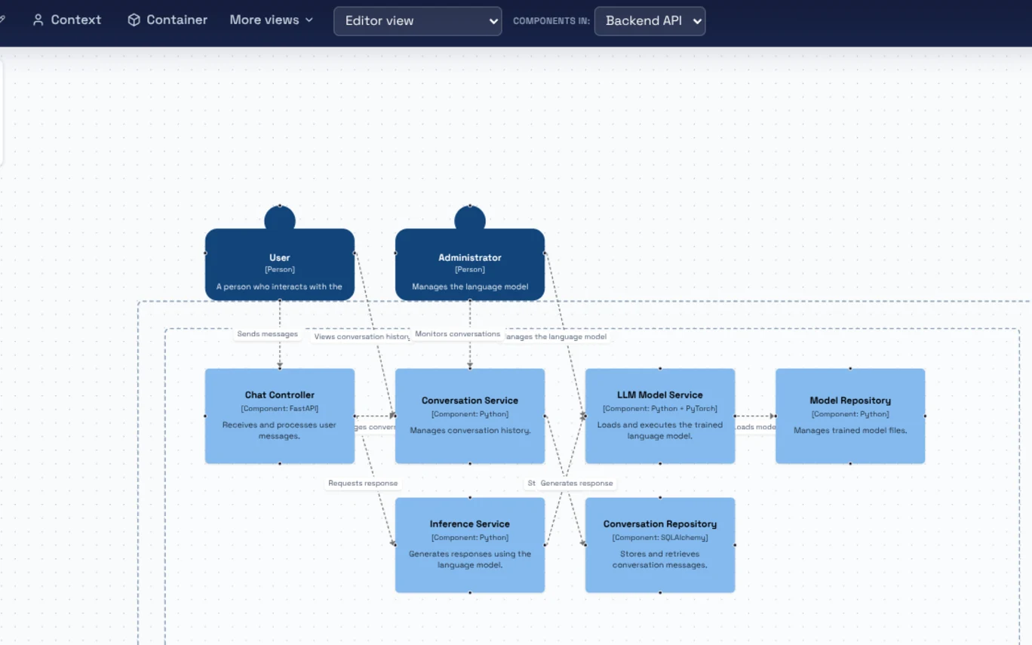
Task: Select the Conversation Service component box
Action: [x=470, y=416]
